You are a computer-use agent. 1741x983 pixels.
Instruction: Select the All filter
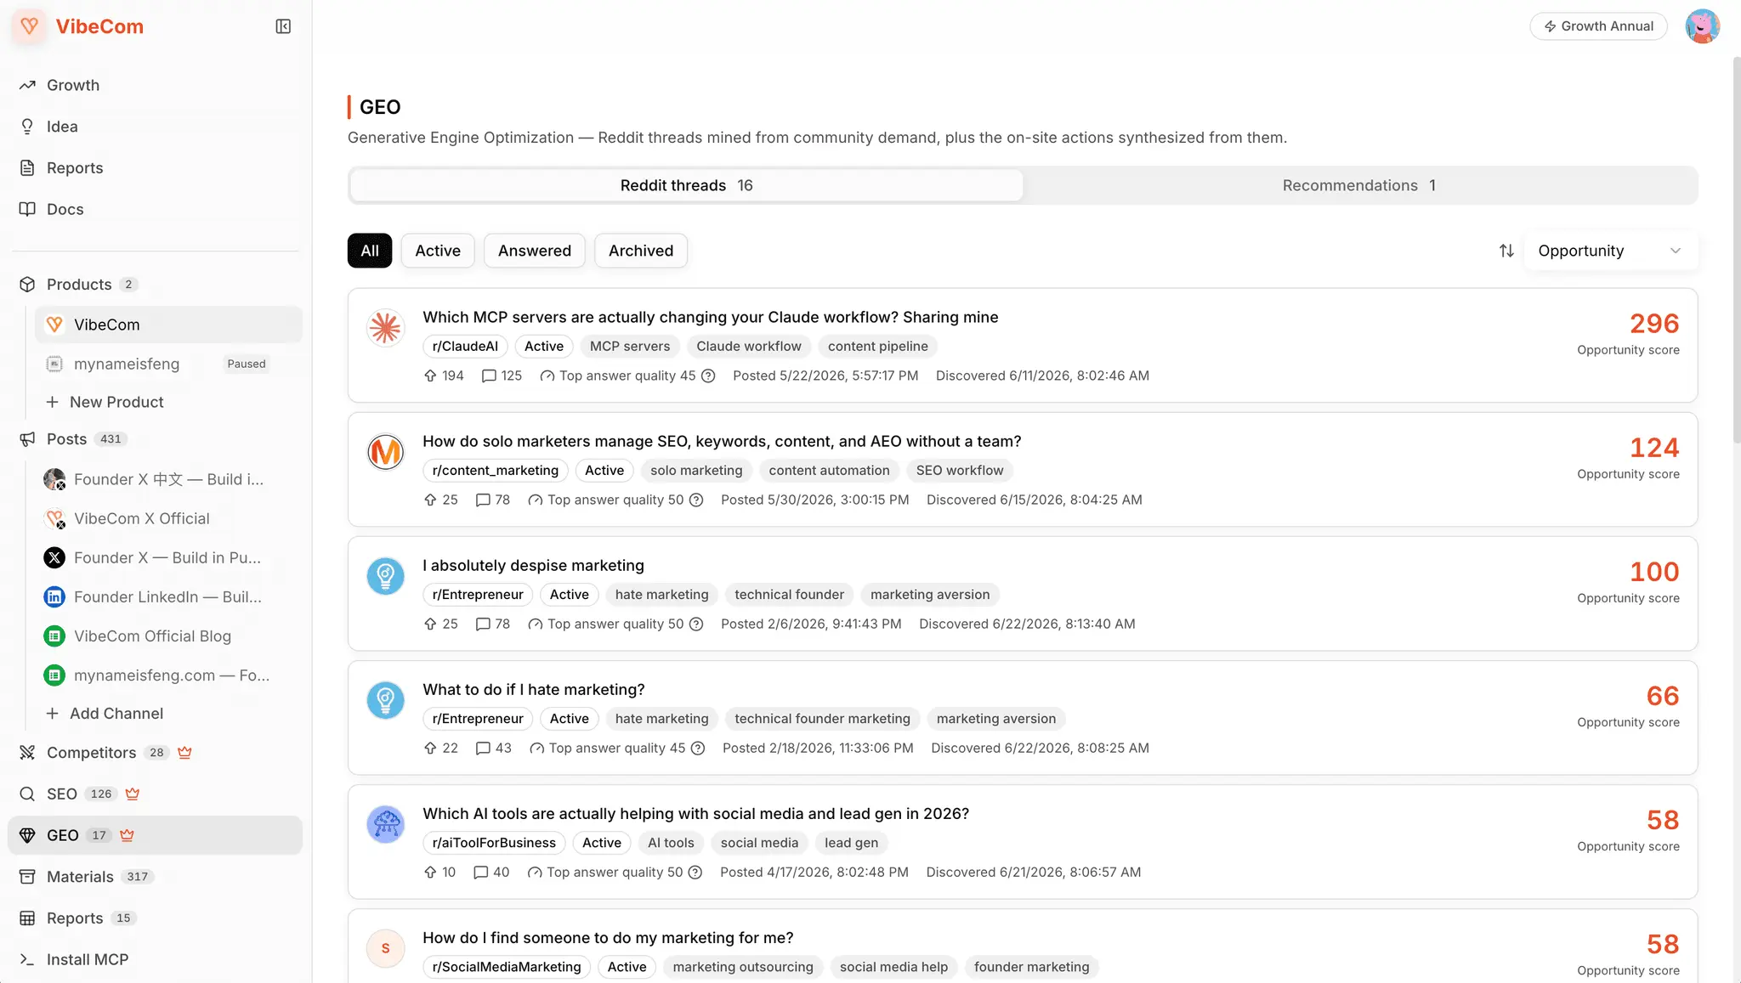[370, 251]
